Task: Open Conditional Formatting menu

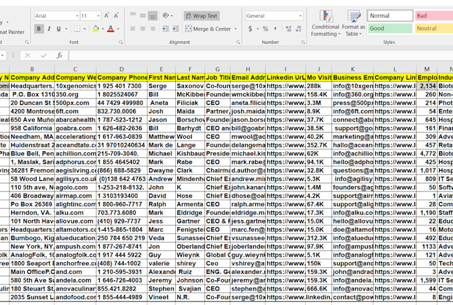Action: (x=326, y=24)
